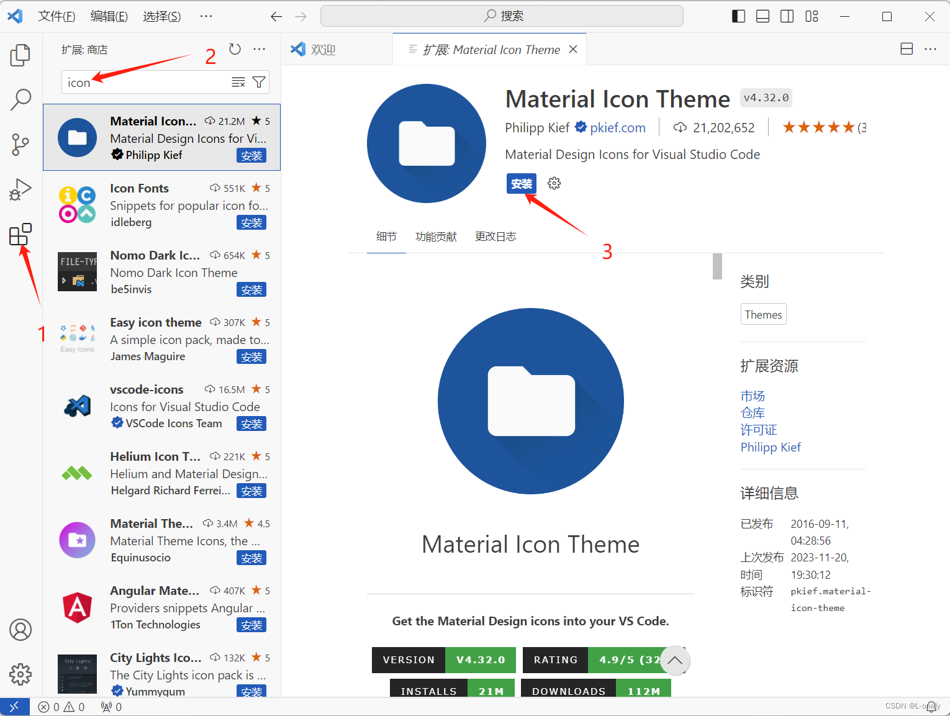Clear extensions search results icon
The height and width of the screenshot is (716, 950).
pos(238,82)
